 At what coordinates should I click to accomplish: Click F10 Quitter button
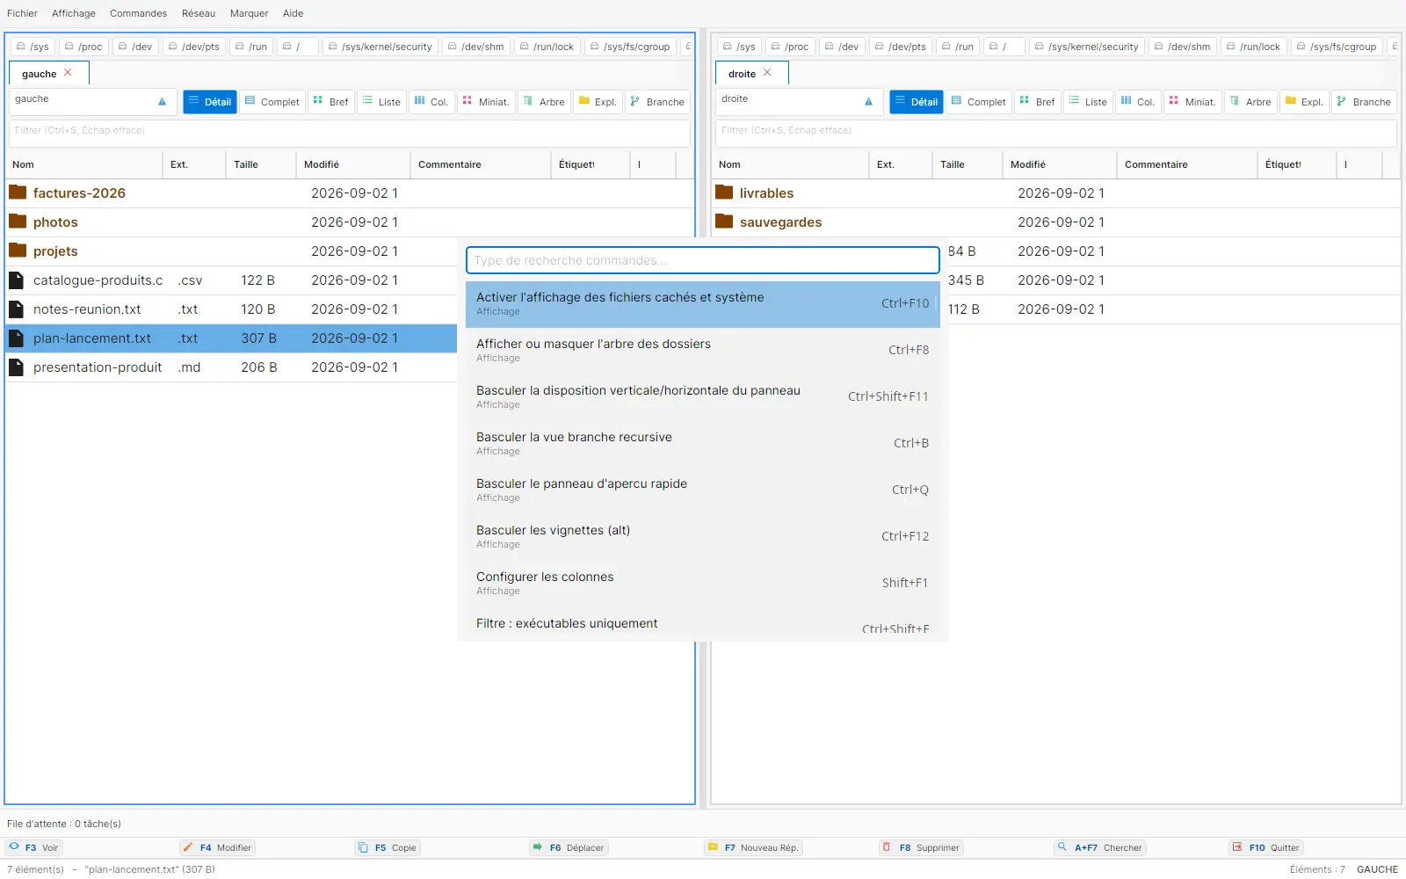pos(1266,847)
